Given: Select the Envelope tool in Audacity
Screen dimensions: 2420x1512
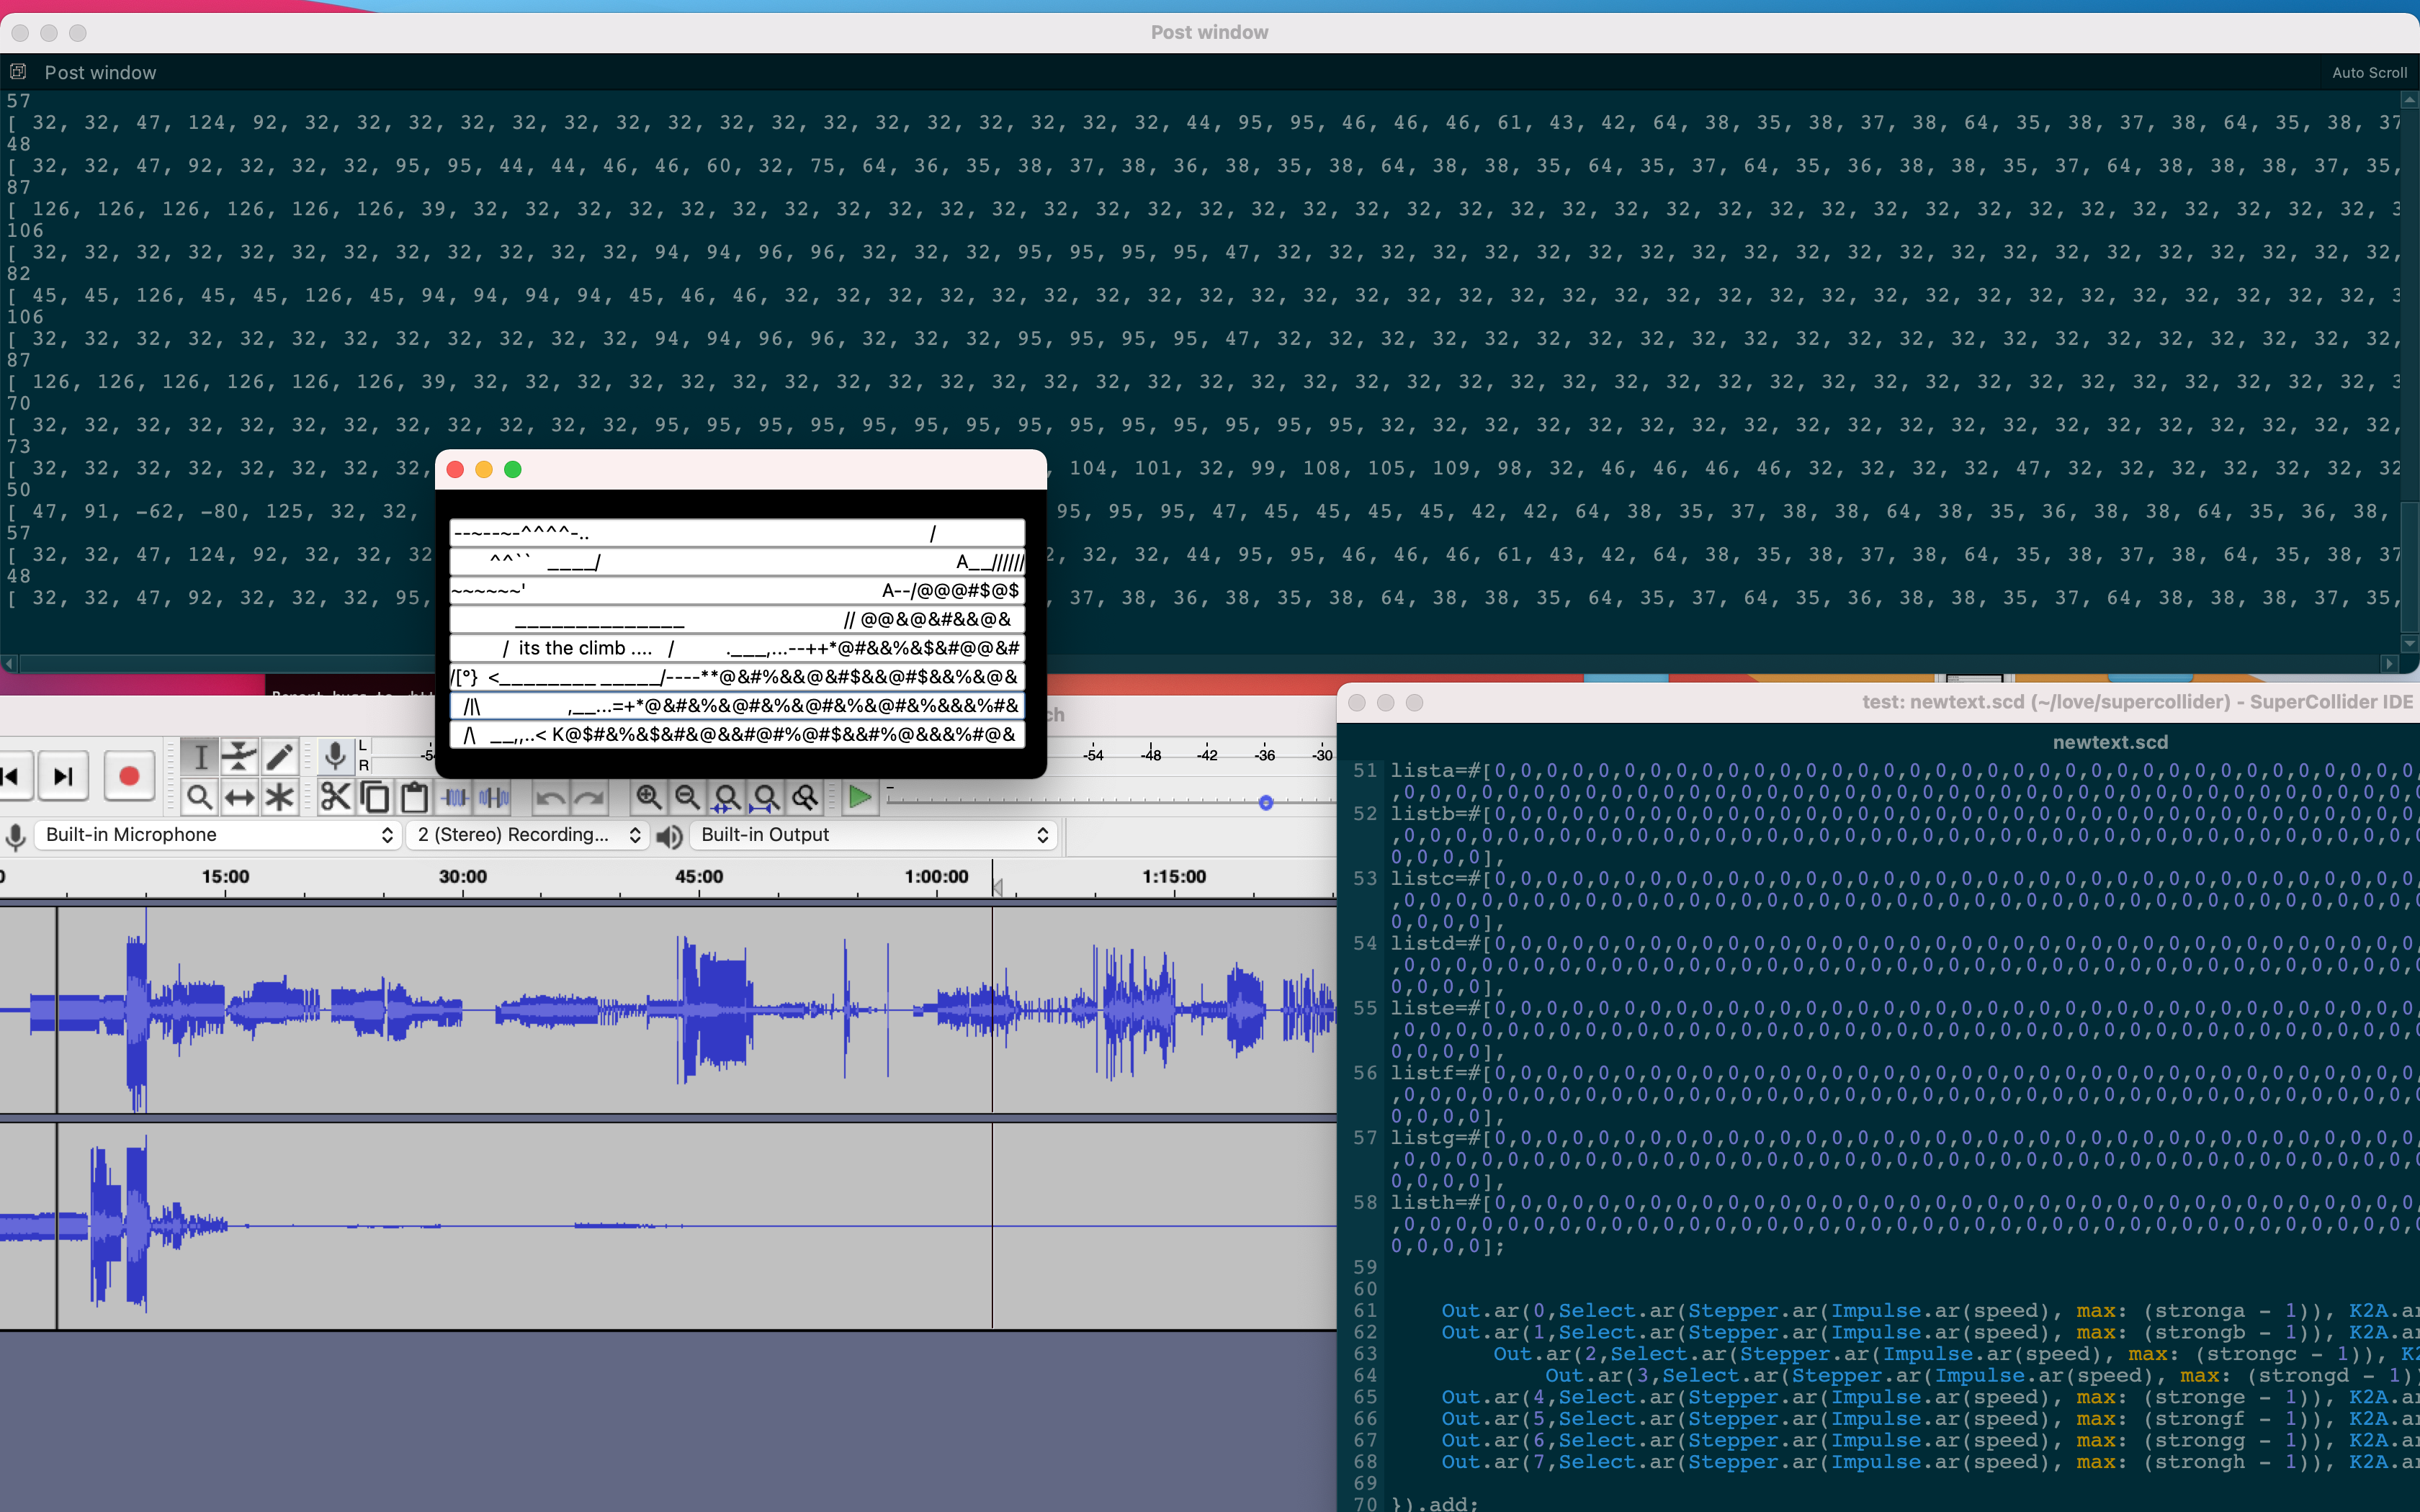Looking at the screenshot, I should click(239, 756).
